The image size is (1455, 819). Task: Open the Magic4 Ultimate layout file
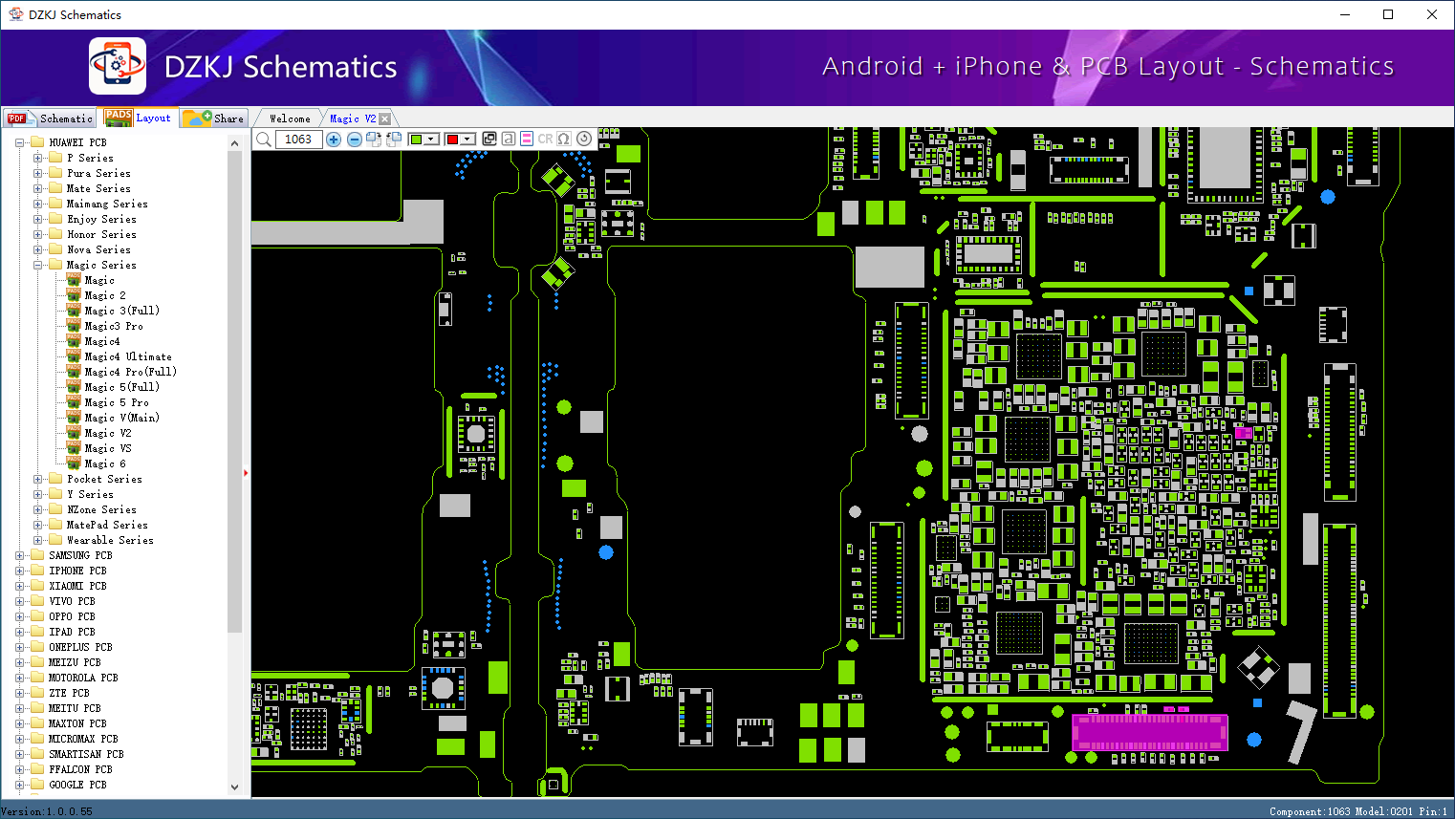[x=128, y=356]
